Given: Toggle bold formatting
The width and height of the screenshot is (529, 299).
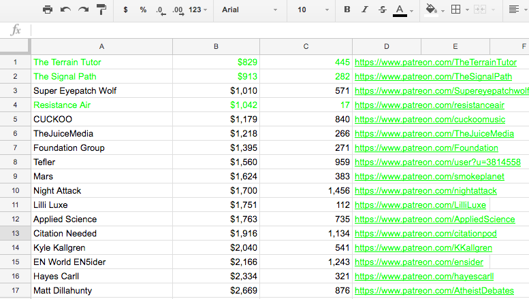Looking at the screenshot, I should tap(347, 10).
